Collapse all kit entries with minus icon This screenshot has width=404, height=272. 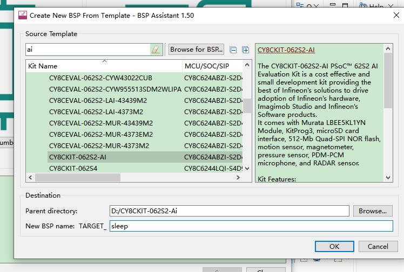click(233, 50)
